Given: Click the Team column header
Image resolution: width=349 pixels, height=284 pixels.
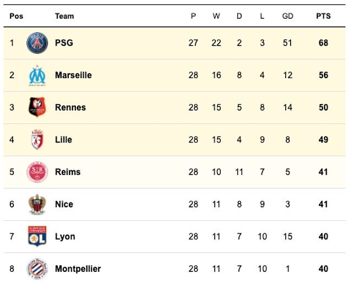Looking at the screenshot, I should click(64, 16).
